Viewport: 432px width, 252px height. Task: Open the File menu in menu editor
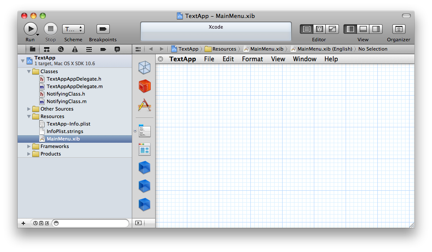tap(209, 59)
